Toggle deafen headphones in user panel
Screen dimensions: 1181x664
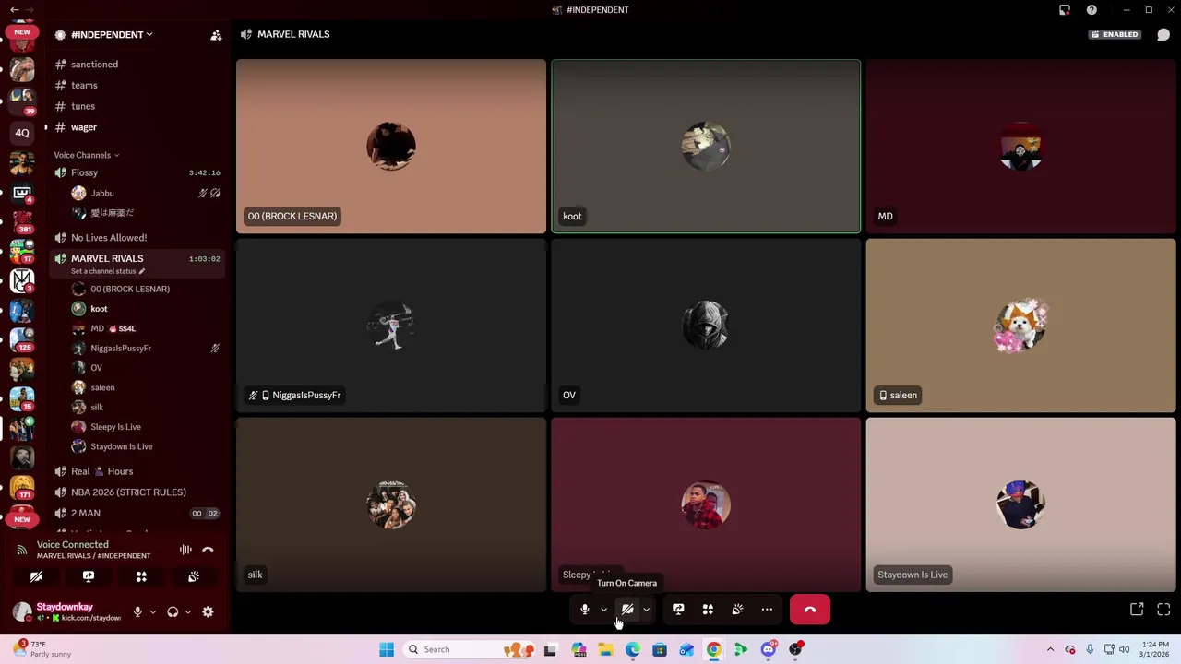pyautogui.click(x=173, y=611)
